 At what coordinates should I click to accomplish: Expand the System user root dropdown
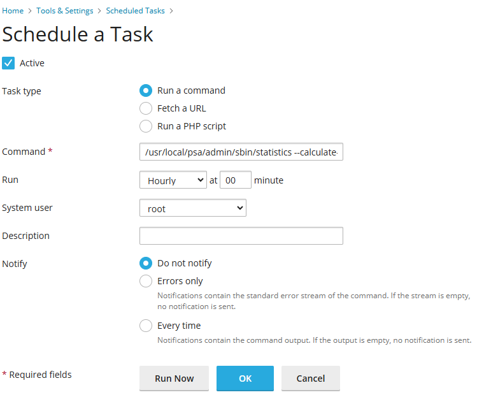point(193,208)
